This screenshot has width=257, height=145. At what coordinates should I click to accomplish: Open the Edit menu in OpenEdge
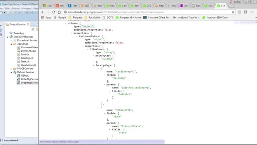(x=7, y=8)
